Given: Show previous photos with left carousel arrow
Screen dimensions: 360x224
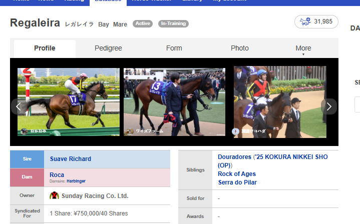Looking at the screenshot, I should (19, 106).
